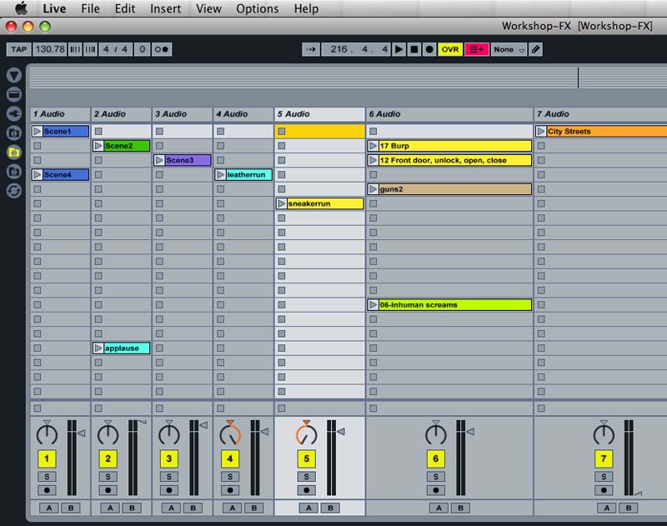The image size is (667, 526).
Task: Launch the applause clip
Action: 98,348
